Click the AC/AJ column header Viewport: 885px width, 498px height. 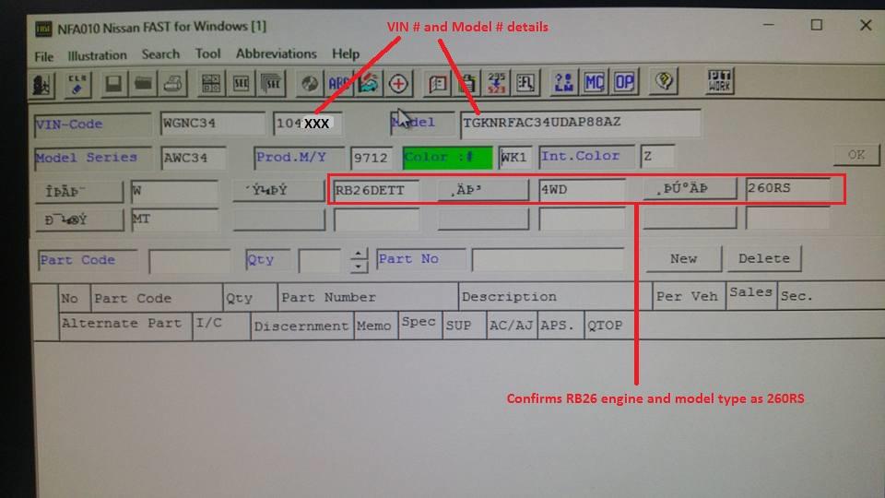(512, 326)
